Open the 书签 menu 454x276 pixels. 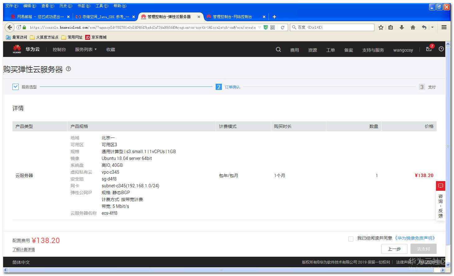tap(84, 6)
